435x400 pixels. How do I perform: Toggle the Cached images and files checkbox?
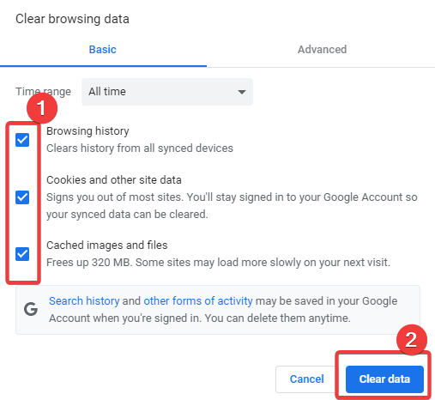22,254
